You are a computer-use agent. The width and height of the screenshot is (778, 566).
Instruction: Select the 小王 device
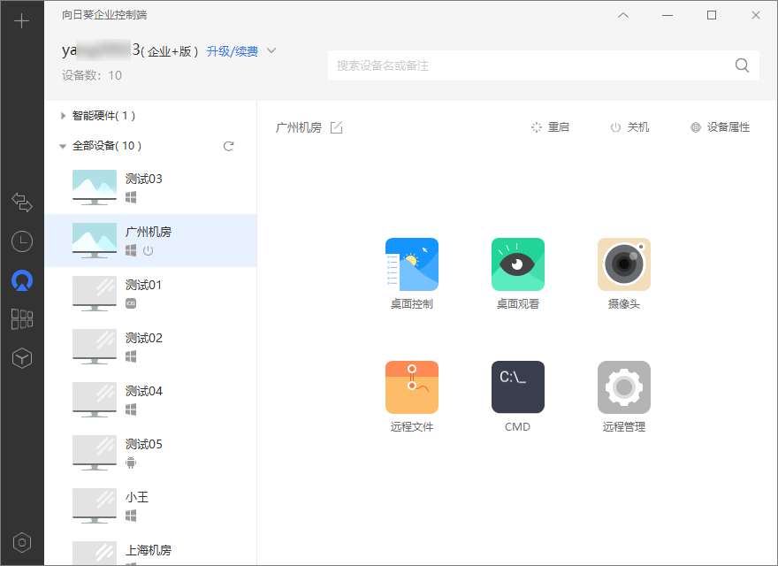point(151,506)
